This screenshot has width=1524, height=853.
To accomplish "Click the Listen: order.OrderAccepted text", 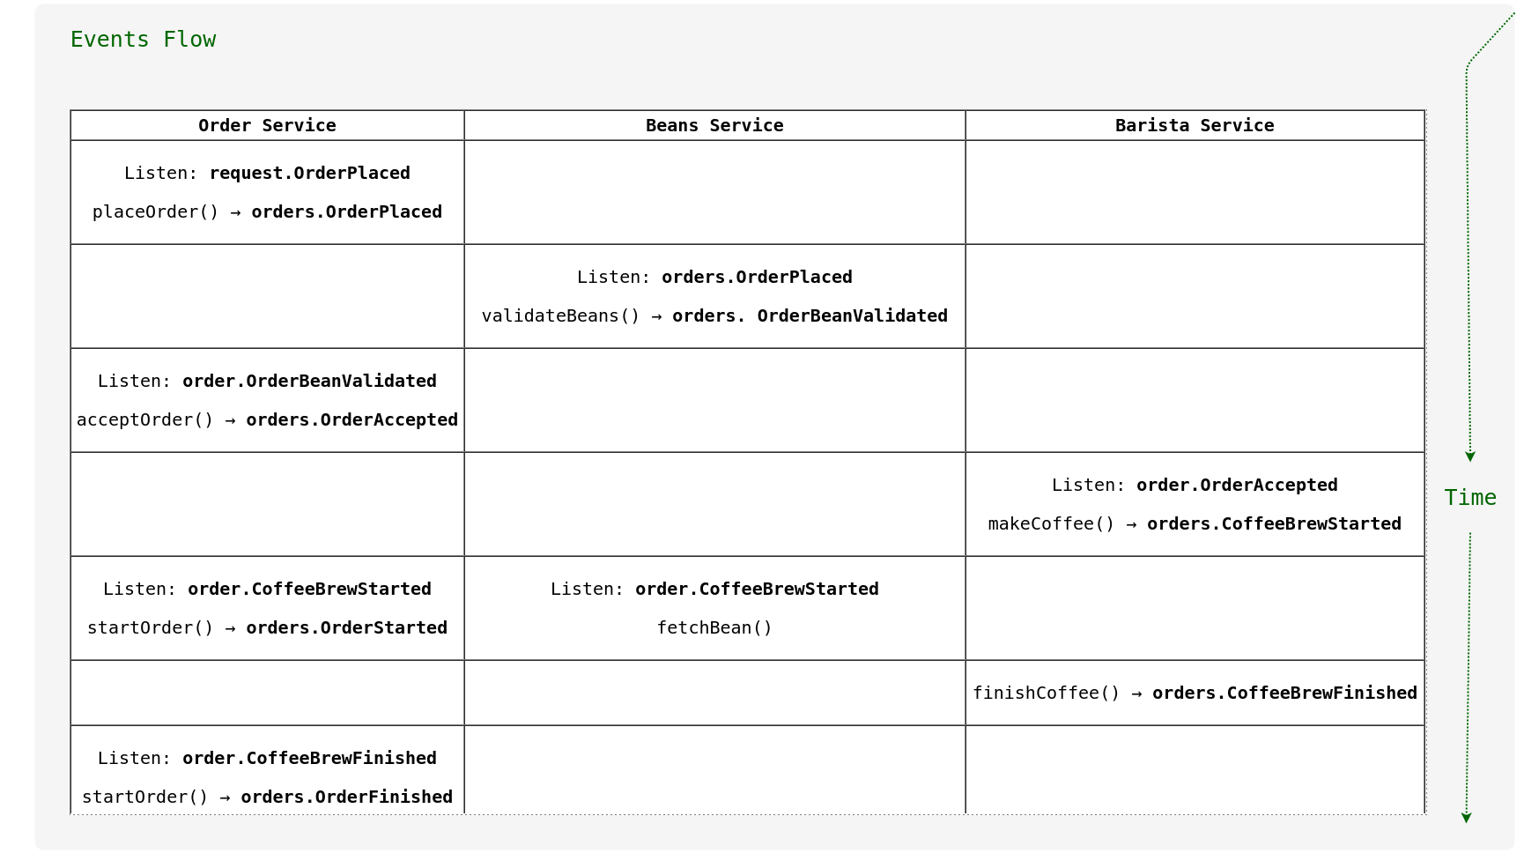I will pos(1194,485).
